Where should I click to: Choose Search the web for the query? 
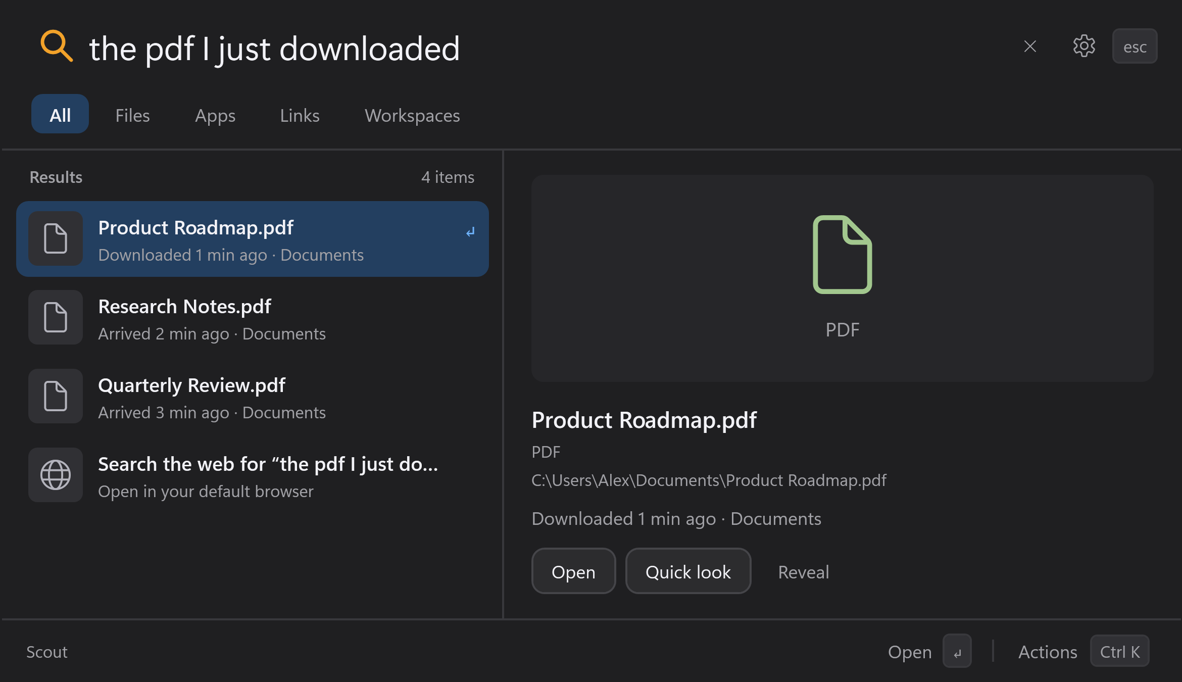coord(253,475)
